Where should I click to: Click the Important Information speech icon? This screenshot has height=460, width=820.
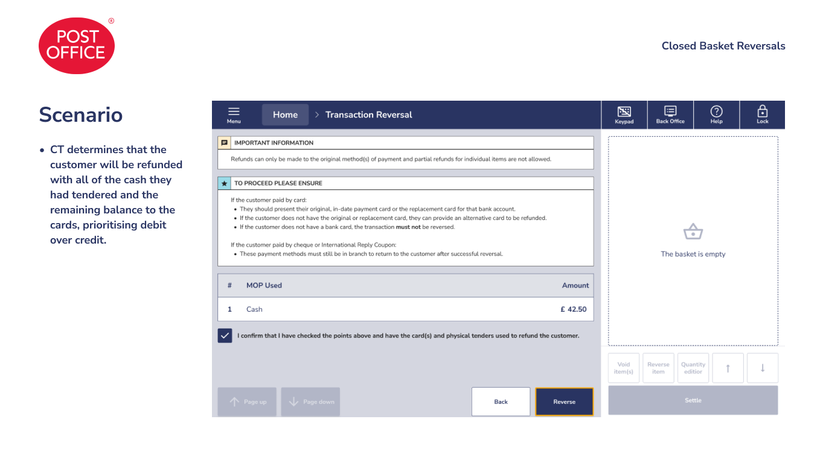pyautogui.click(x=224, y=143)
